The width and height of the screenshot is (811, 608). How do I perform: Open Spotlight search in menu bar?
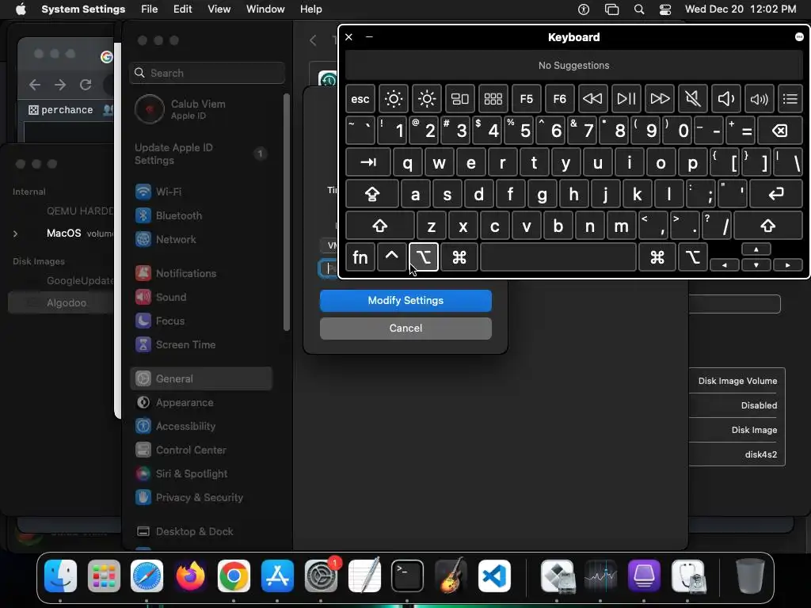639,9
